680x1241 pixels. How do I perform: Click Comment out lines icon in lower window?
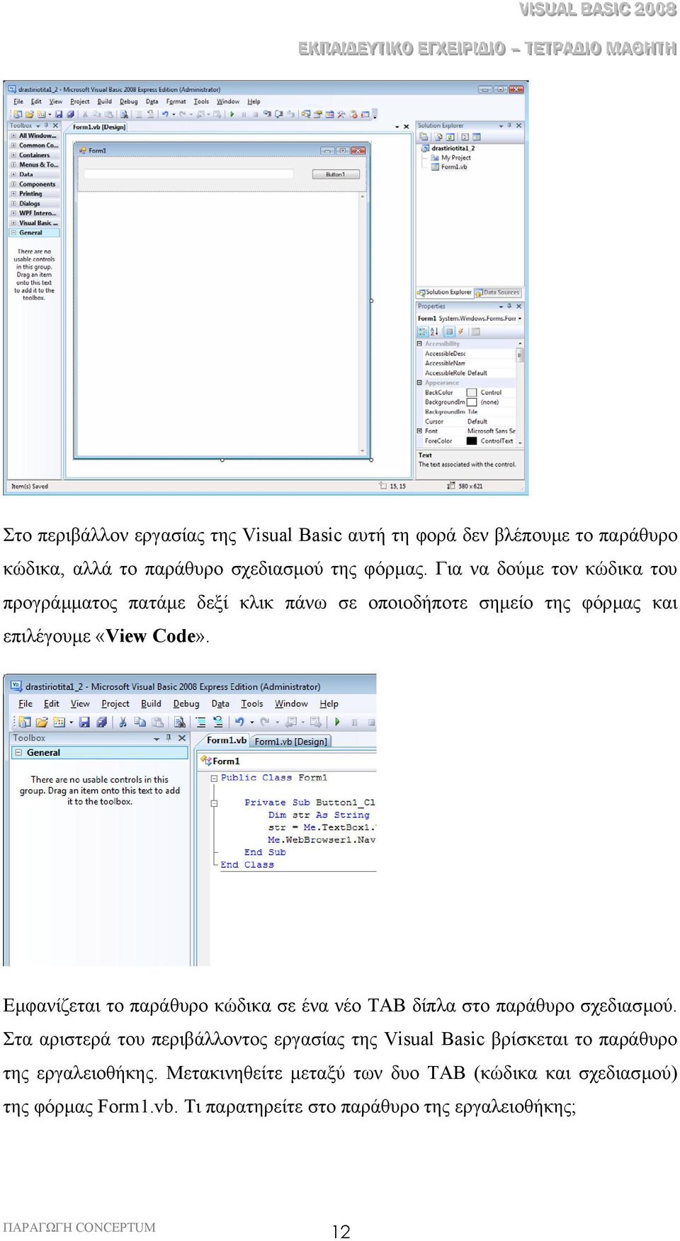coord(201,722)
